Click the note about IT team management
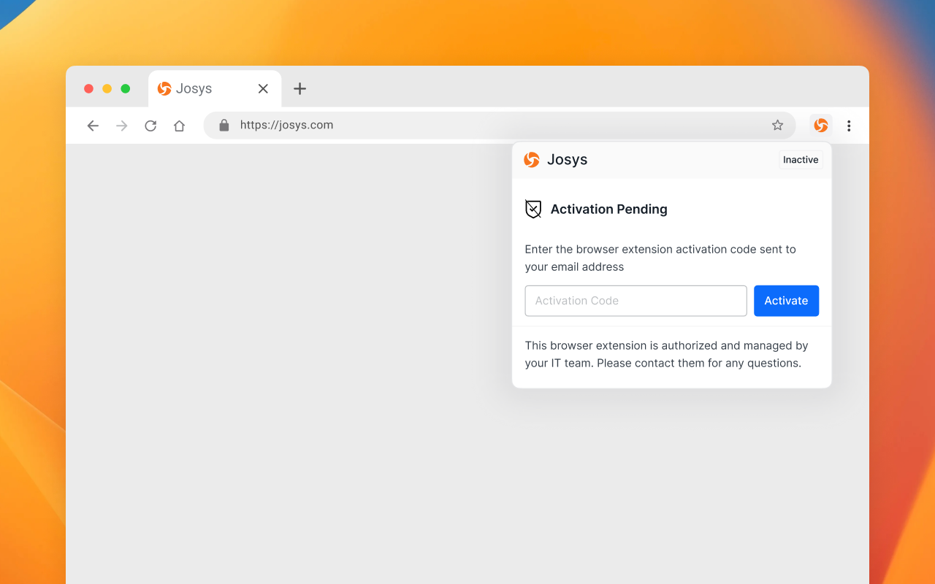Screen dimensions: 935x584 pos(666,354)
